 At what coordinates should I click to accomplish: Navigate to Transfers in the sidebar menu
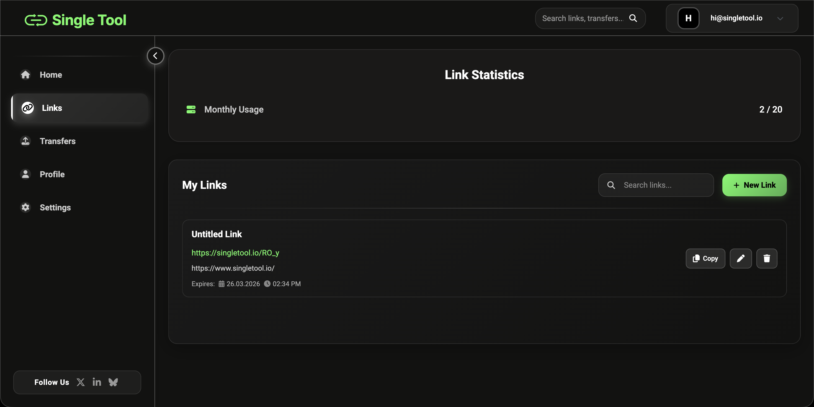click(x=58, y=141)
